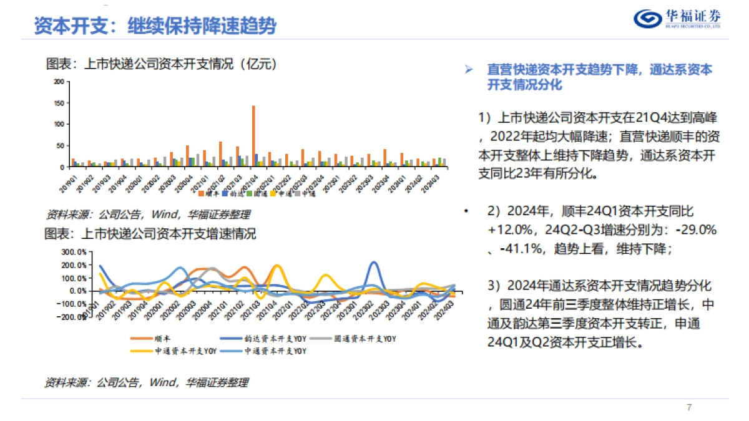The image size is (749, 421).
Task: Select the yellow 中通 legend marker in bar chart
Action: coord(273,194)
